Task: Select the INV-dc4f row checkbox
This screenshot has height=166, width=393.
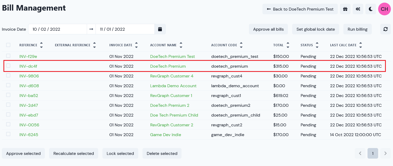Action: click(x=8, y=66)
